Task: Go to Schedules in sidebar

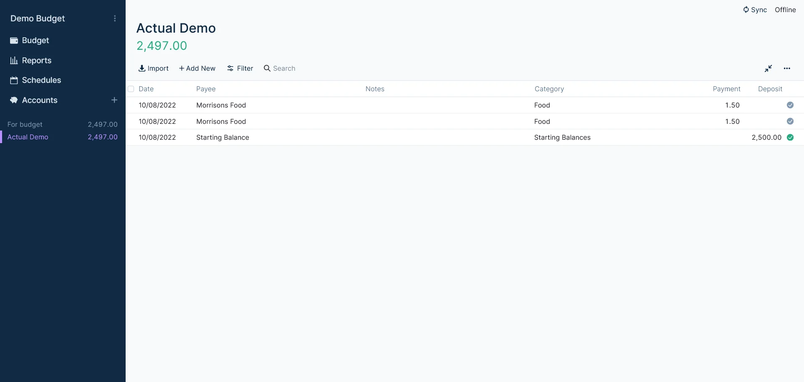Action: tap(41, 80)
